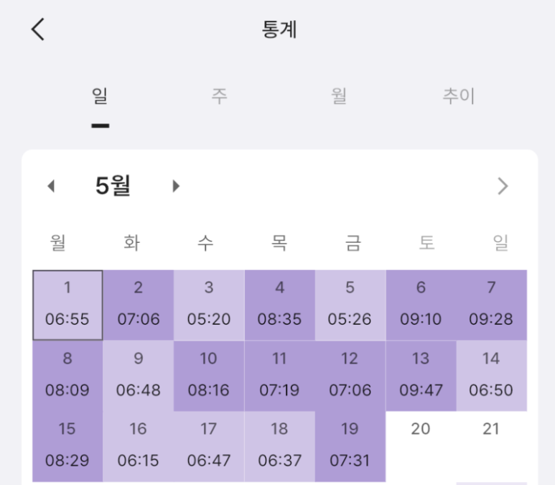Screen dimensions: 555x485
Task: Go to previous month before 5월
Action: 51,186
